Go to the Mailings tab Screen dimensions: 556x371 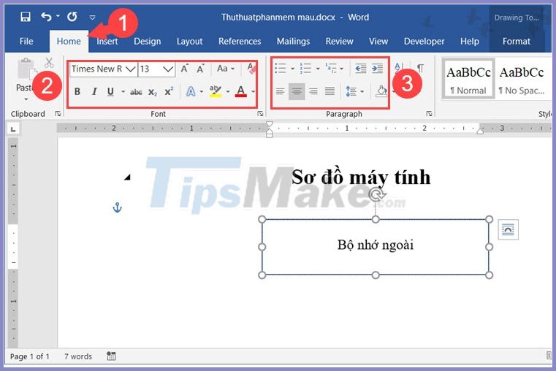coord(293,42)
